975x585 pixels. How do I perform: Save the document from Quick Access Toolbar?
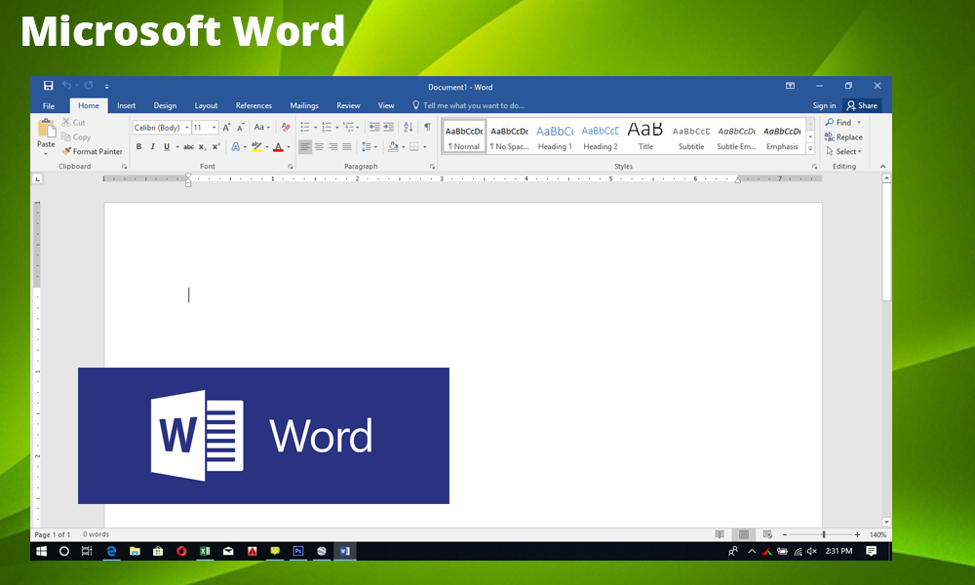(x=48, y=86)
